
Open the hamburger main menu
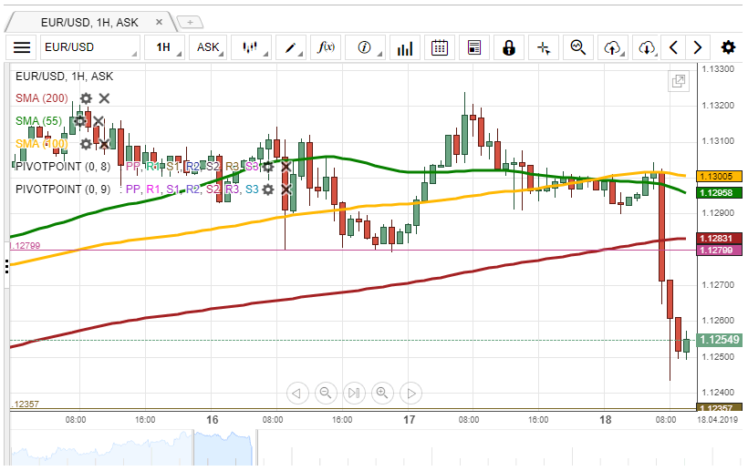coord(23,47)
